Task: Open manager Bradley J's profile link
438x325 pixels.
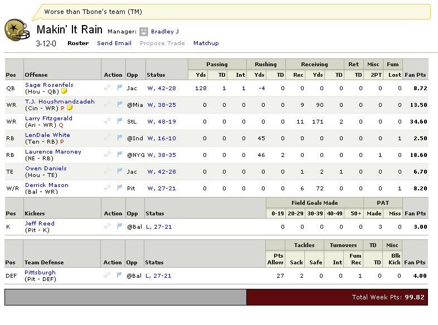Action: click(x=165, y=32)
